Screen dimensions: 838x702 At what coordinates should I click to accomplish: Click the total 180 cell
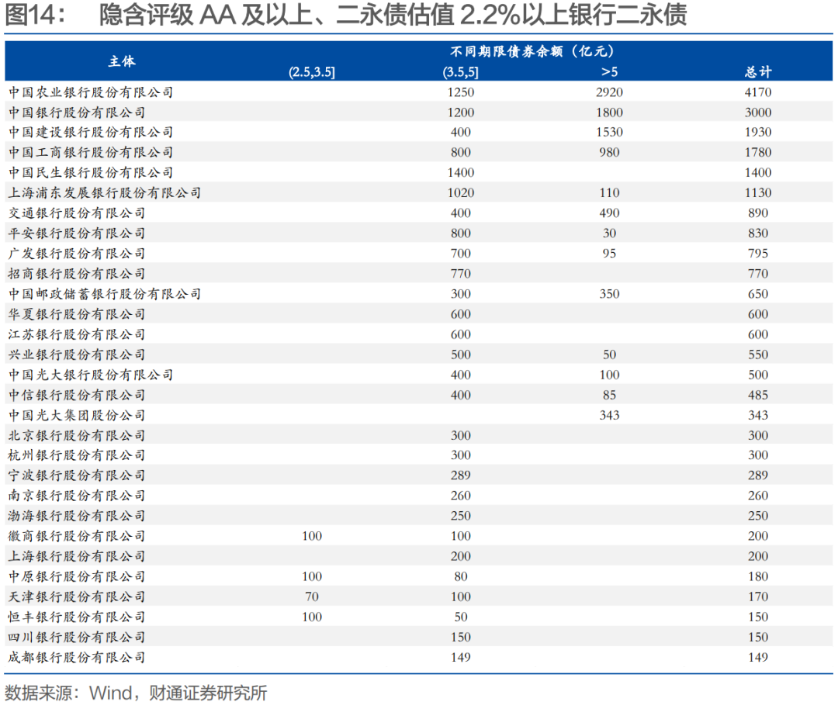[x=758, y=577]
